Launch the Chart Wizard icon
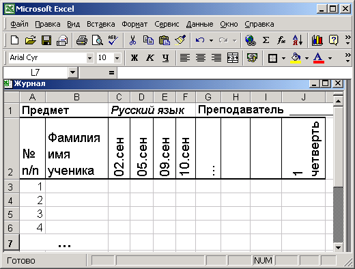Screen dimensions: 355x269 (317, 40)
